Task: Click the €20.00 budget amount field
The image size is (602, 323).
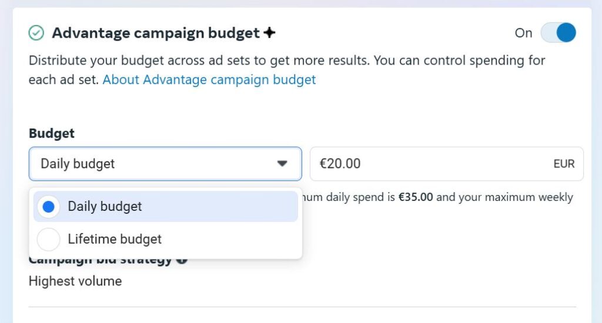Action: click(x=447, y=164)
